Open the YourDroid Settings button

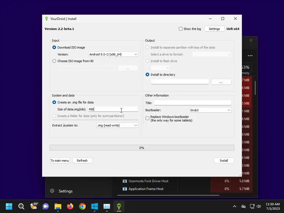214,29
